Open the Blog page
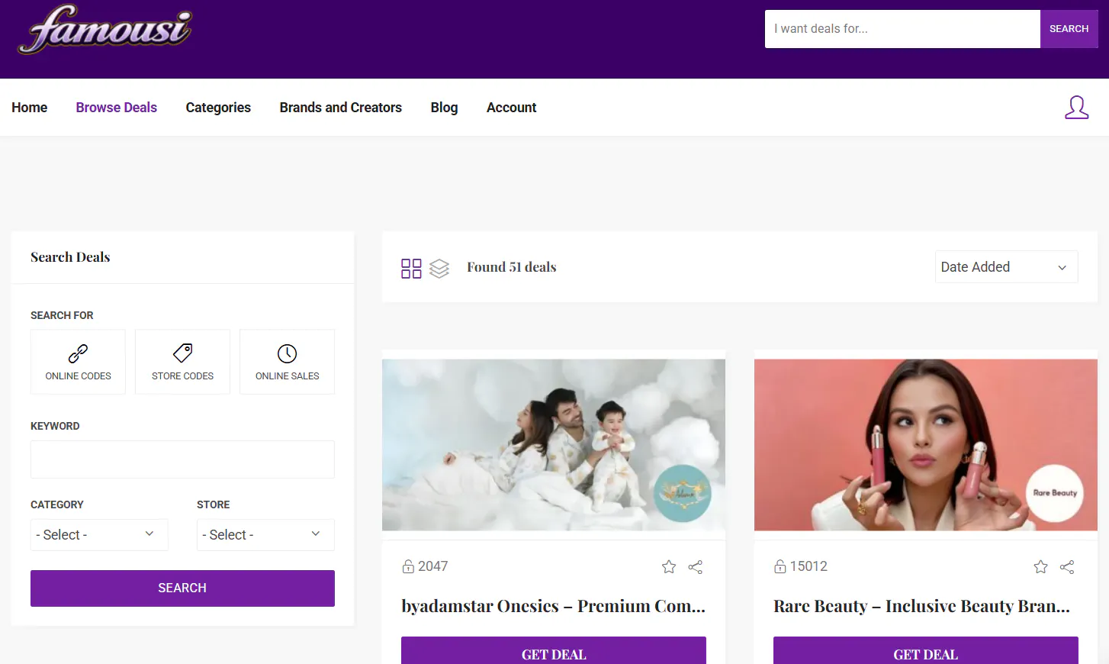 [444, 108]
